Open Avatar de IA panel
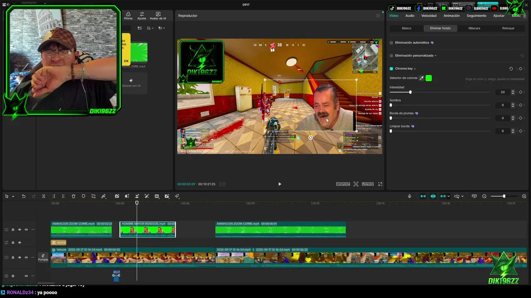This screenshot has height=298, width=531. (158, 16)
